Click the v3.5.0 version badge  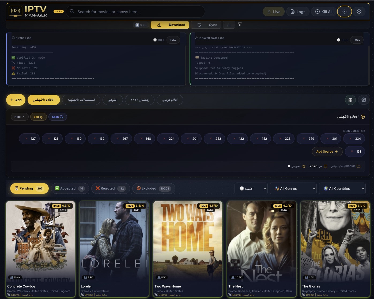pyautogui.click(x=58, y=12)
